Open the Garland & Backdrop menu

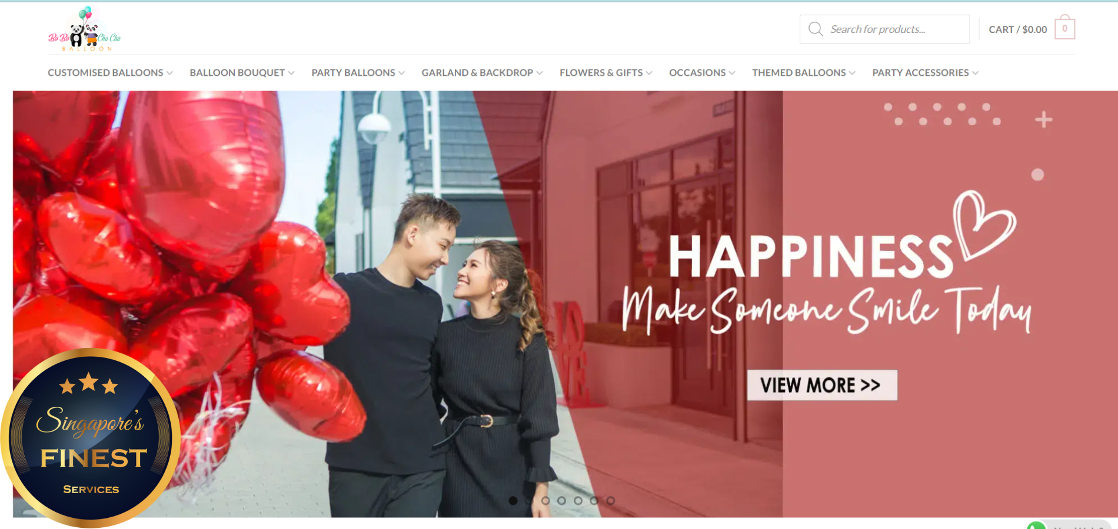click(x=482, y=72)
